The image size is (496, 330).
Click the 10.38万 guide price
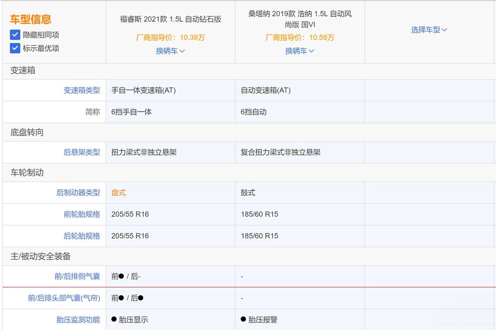[192, 37]
